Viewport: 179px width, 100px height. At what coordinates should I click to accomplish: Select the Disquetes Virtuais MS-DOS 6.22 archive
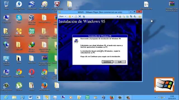[44, 60]
